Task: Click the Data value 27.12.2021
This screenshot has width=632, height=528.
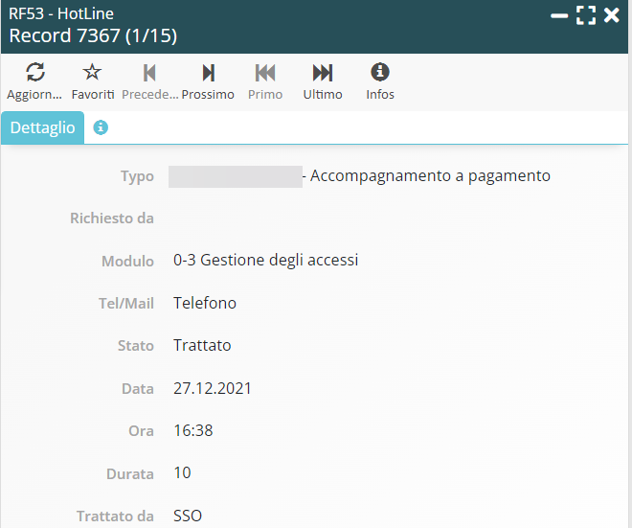Action: pyautogui.click(x=213, y=388)
